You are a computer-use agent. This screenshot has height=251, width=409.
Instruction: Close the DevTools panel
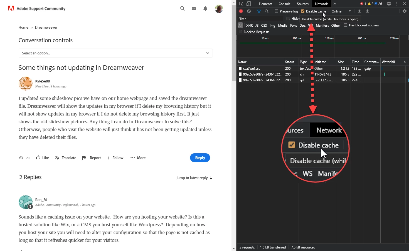coord(405,4)
